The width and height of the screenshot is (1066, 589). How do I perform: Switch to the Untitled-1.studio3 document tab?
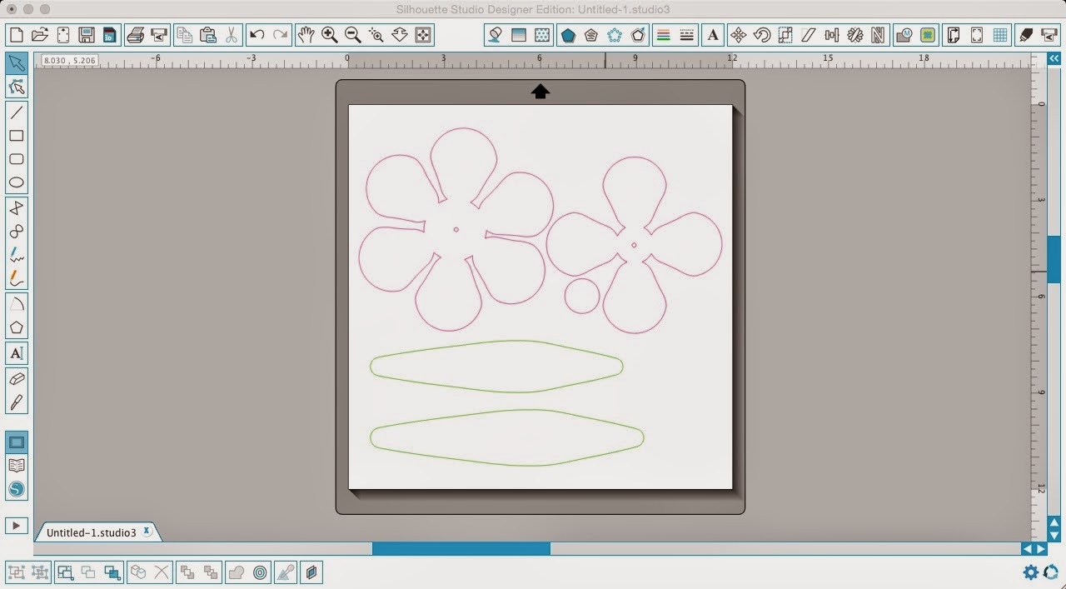(91, 532)
